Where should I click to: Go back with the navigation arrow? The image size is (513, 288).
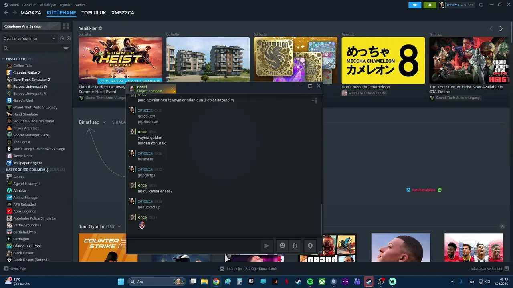tap(6, 13)
